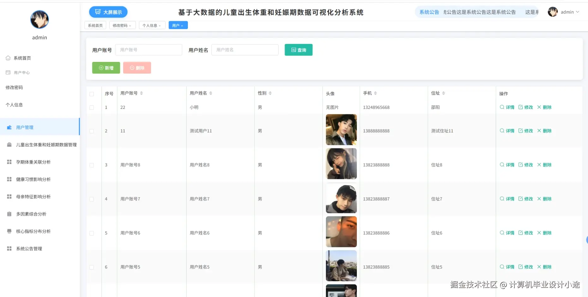Viewport: 588px width, 297px height.
Task: Select the row checkbox for 小明
Action: point(92,107)
